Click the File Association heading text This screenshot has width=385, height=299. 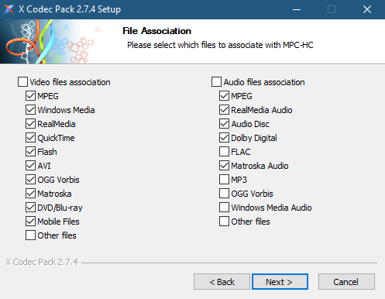[156, 31]
